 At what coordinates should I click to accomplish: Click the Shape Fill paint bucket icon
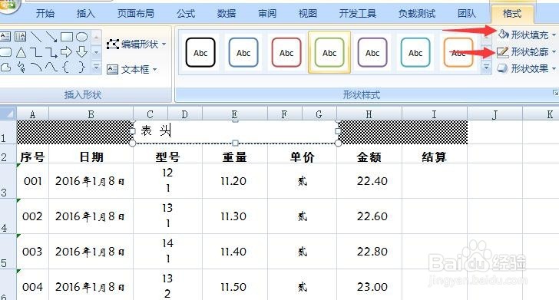(503, 35)
